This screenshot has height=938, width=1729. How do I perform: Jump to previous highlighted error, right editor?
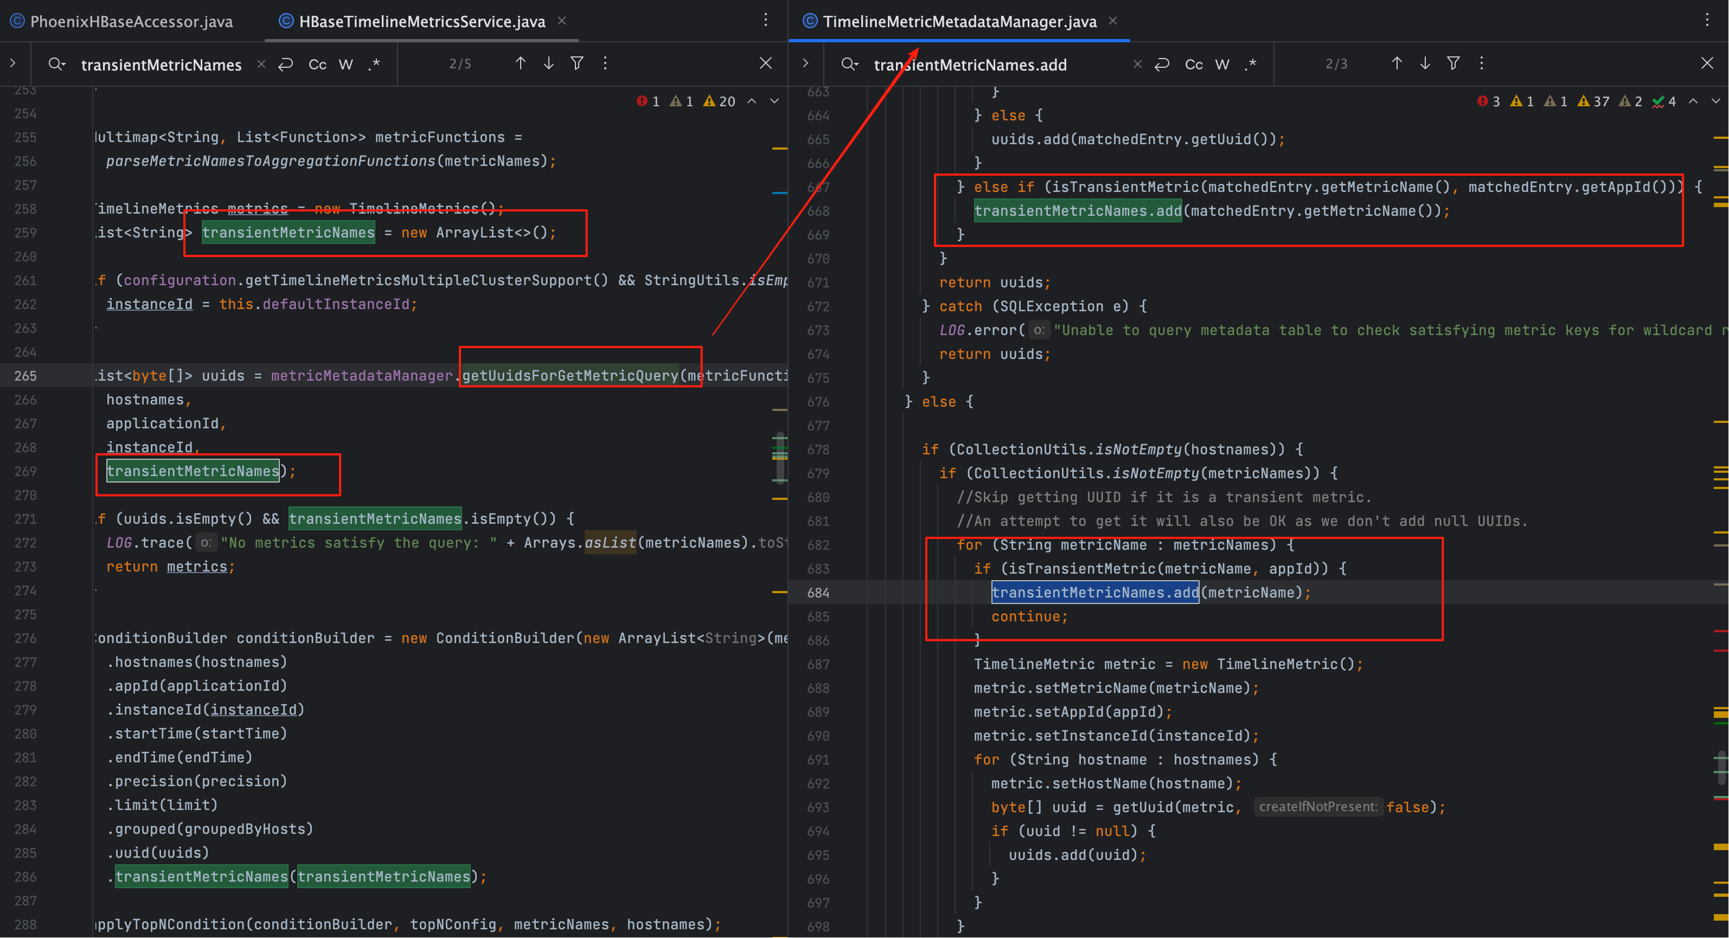click(x=1693, y=101)
